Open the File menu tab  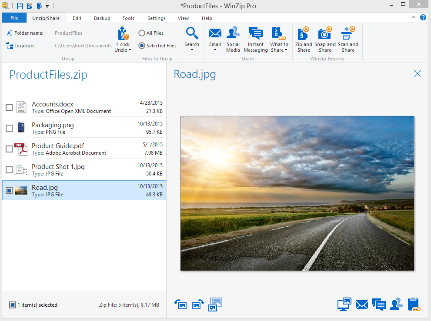14,18
